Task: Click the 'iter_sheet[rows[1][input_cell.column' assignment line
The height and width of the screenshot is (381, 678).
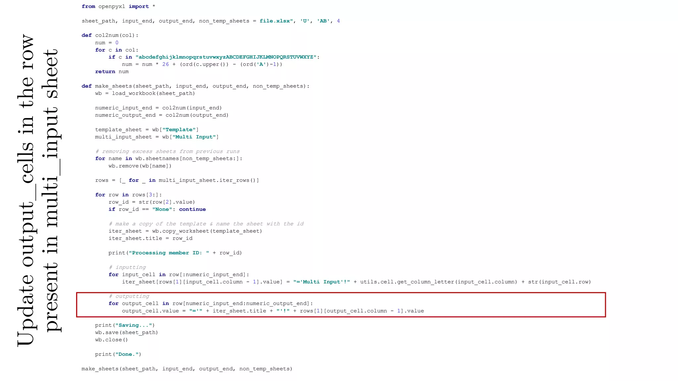Action: click(x=357, y=282)
